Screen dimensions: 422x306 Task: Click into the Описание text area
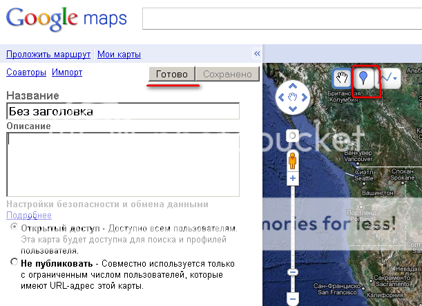123,164
